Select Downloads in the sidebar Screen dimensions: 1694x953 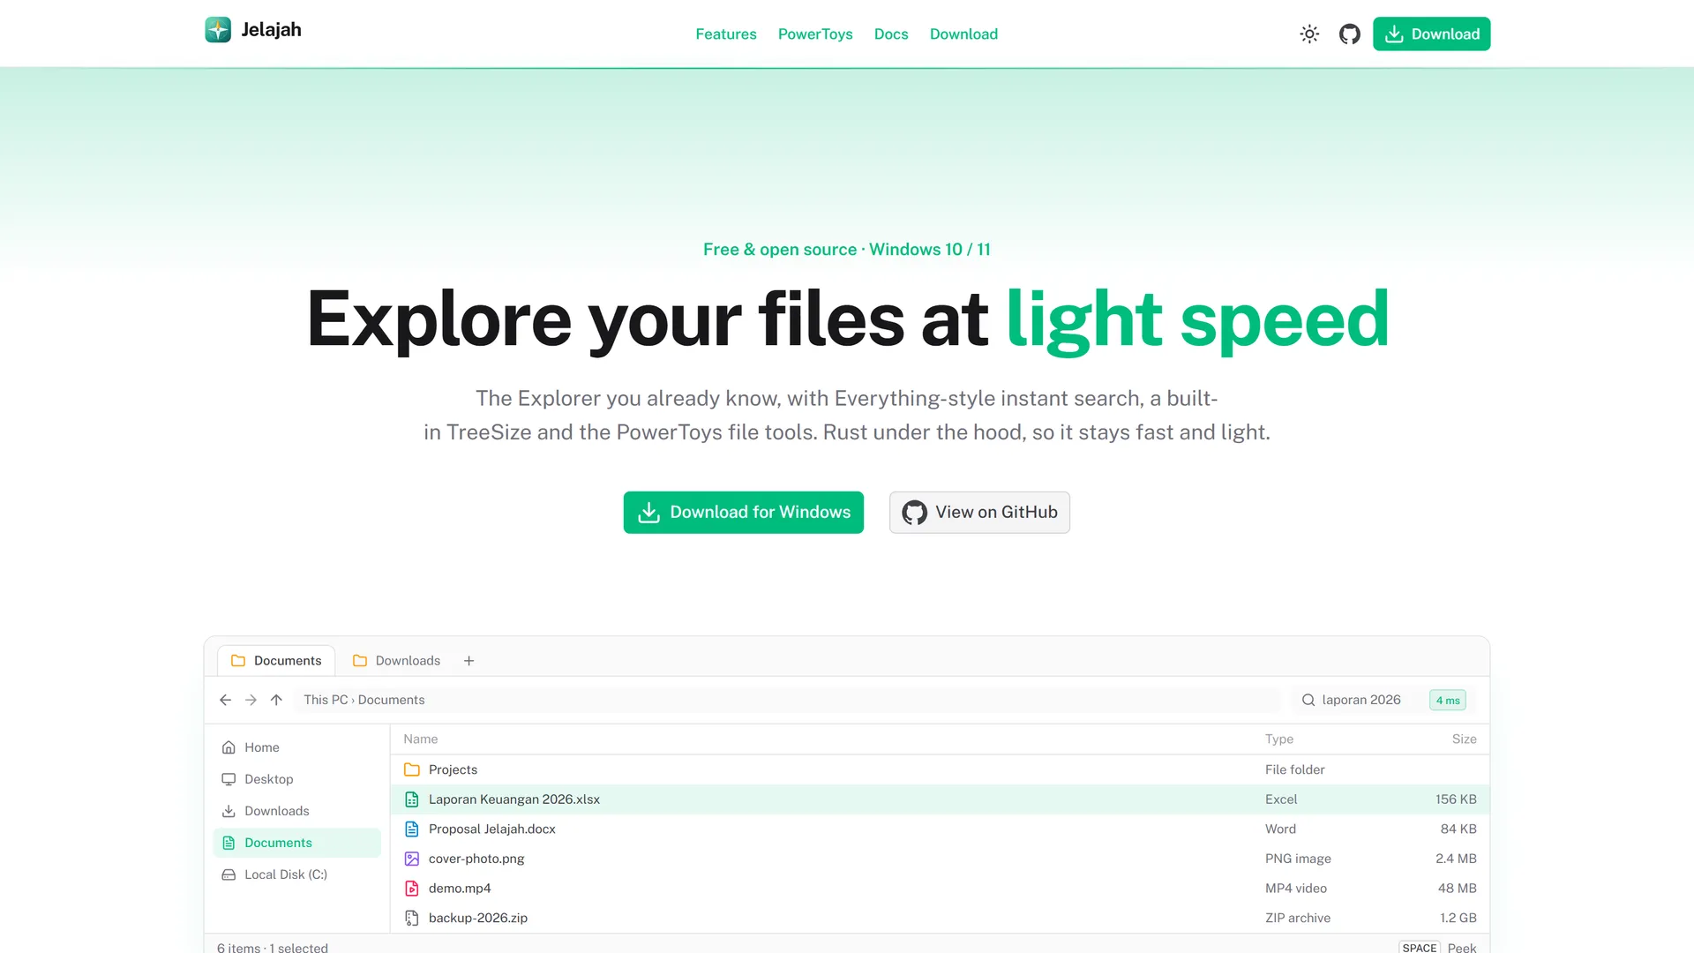coord(296,811)
